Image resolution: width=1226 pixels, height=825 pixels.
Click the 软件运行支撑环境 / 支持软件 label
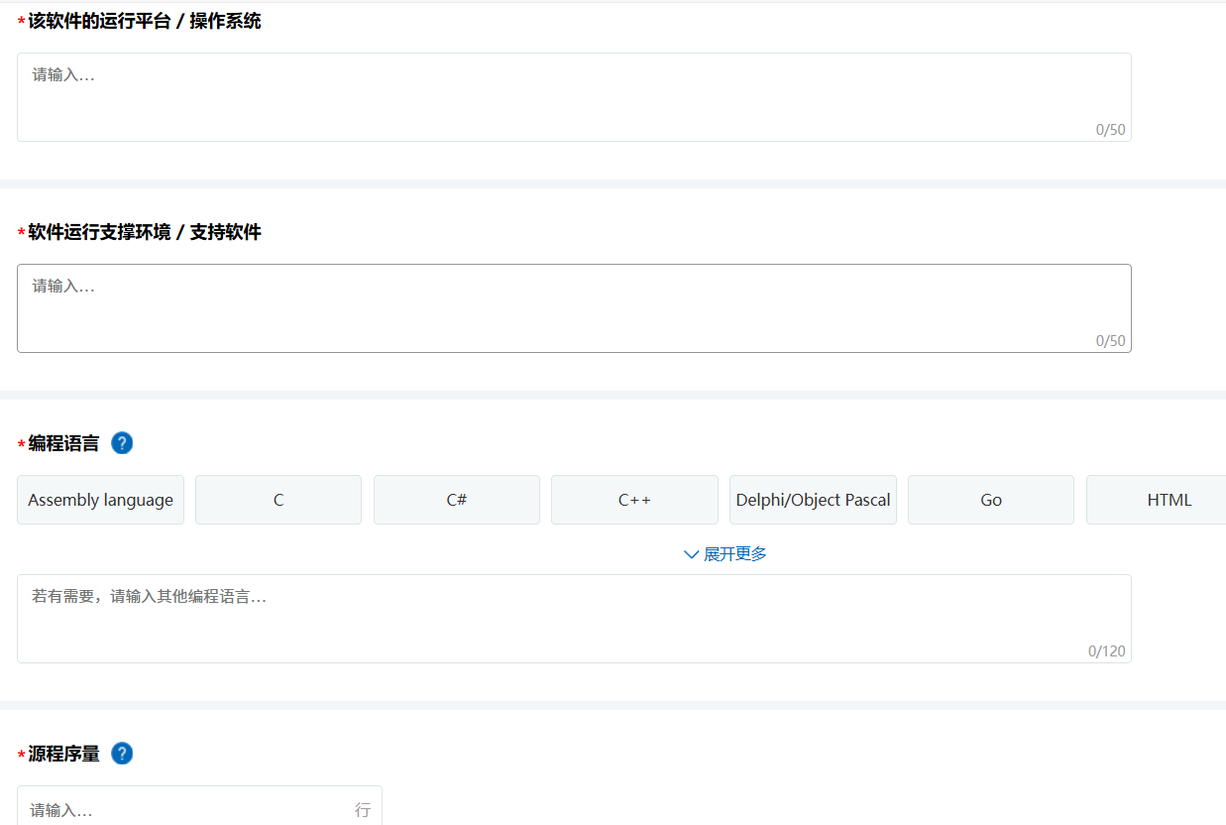(145, 232)
